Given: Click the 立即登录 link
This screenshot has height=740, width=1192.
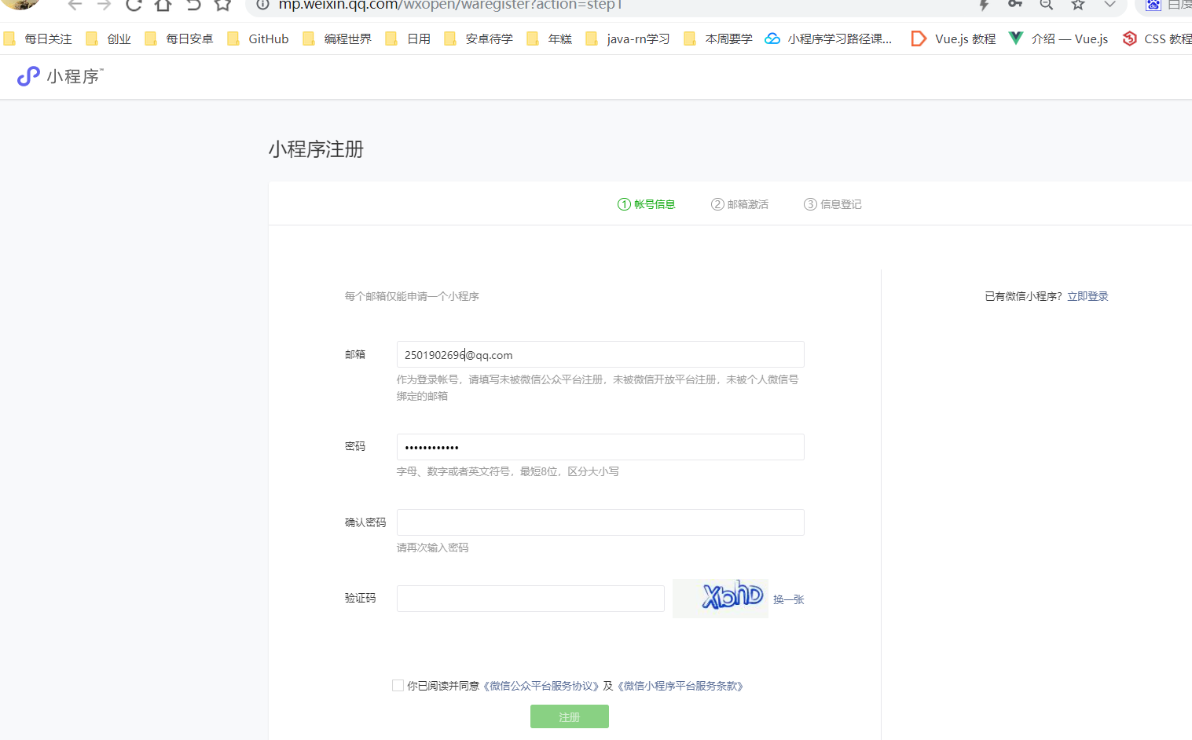Looking at the screenshot, I should (1087, 296).
